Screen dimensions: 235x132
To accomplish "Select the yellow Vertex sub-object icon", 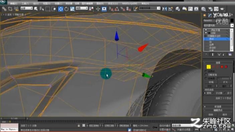I will click(209, 67).
